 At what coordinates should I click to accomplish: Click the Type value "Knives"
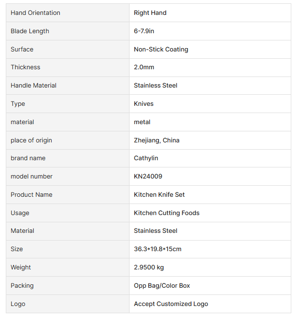143,104
